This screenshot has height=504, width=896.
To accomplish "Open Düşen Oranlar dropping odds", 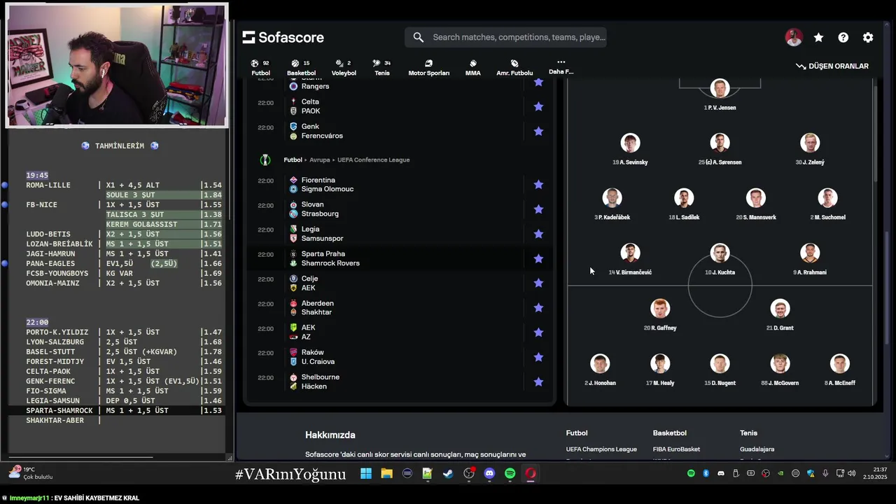I will 832,66.
